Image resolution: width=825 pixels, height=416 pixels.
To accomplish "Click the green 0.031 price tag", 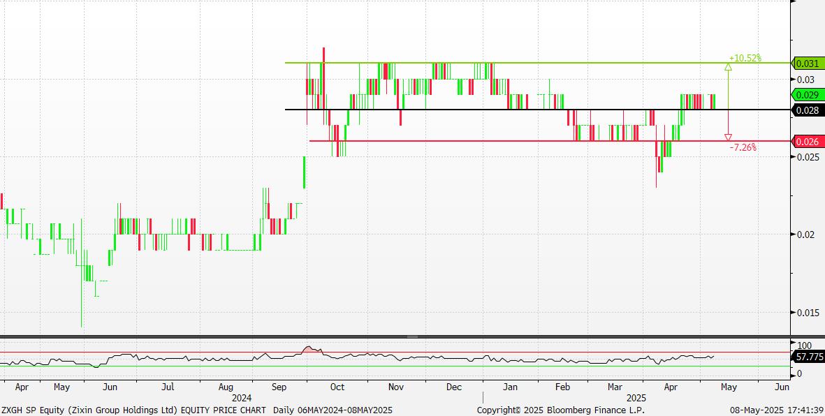I will point(807,64).
